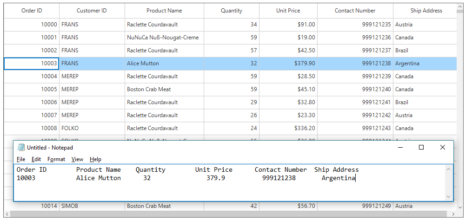Viewport: 465px width, 219px height.
Task: Click grid vertical scrollbar up arrow
Action: coord(459,6)
